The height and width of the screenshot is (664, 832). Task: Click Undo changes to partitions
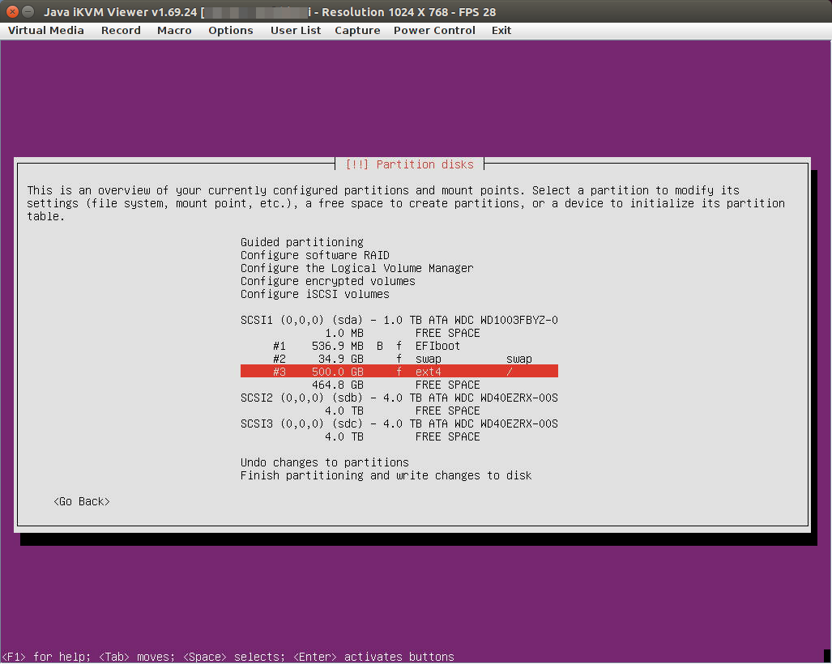pyautogui.click(x=324, y=462)
